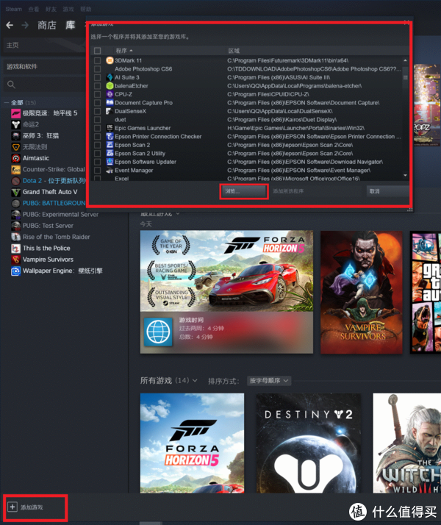441x525 pixels.
Task: Click the balenaEtcher program icon
Action: click(x=110, y=86)
